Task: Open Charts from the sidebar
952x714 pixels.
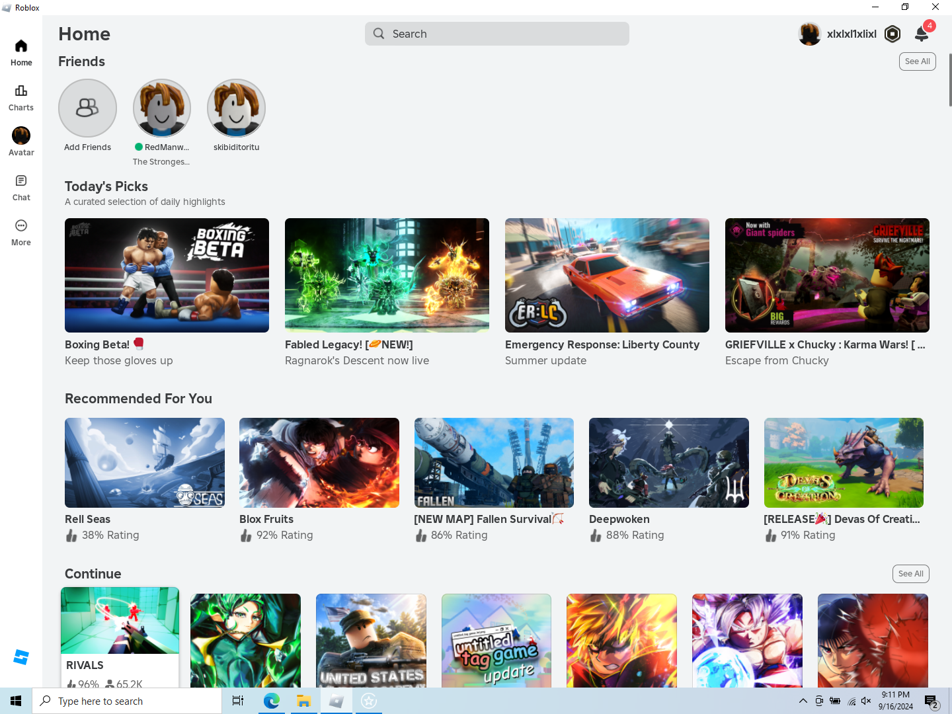Action: 21,98
